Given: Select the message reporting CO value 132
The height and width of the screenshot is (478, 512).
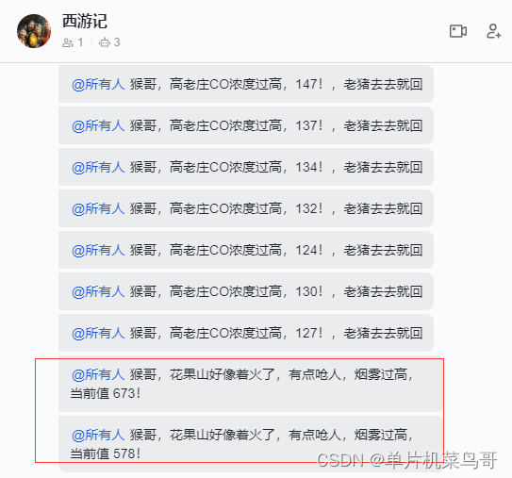Looking at the screenshot, I should [246, 208].
